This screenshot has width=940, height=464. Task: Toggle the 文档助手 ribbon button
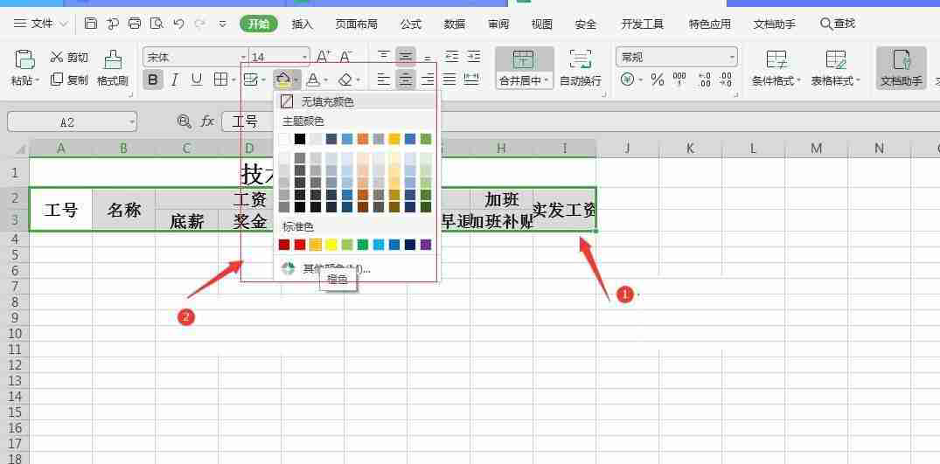click(901, 67)
